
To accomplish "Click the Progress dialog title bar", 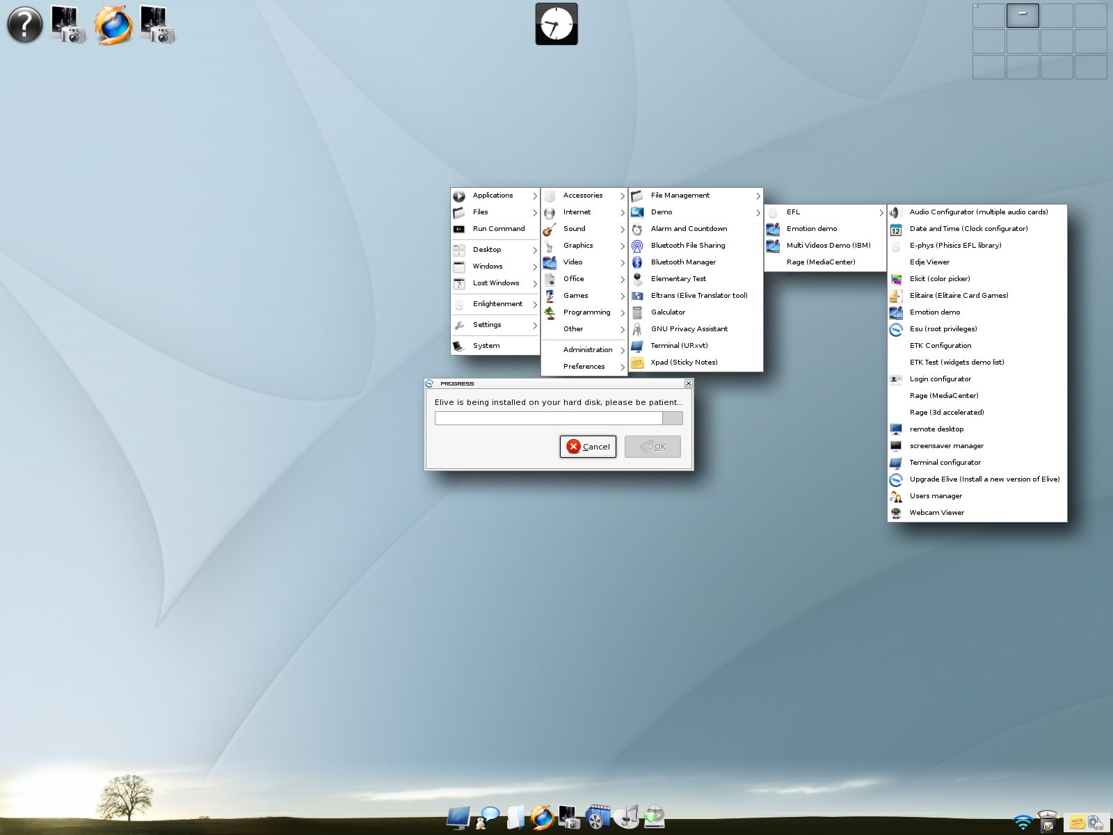I will point(559,383).
